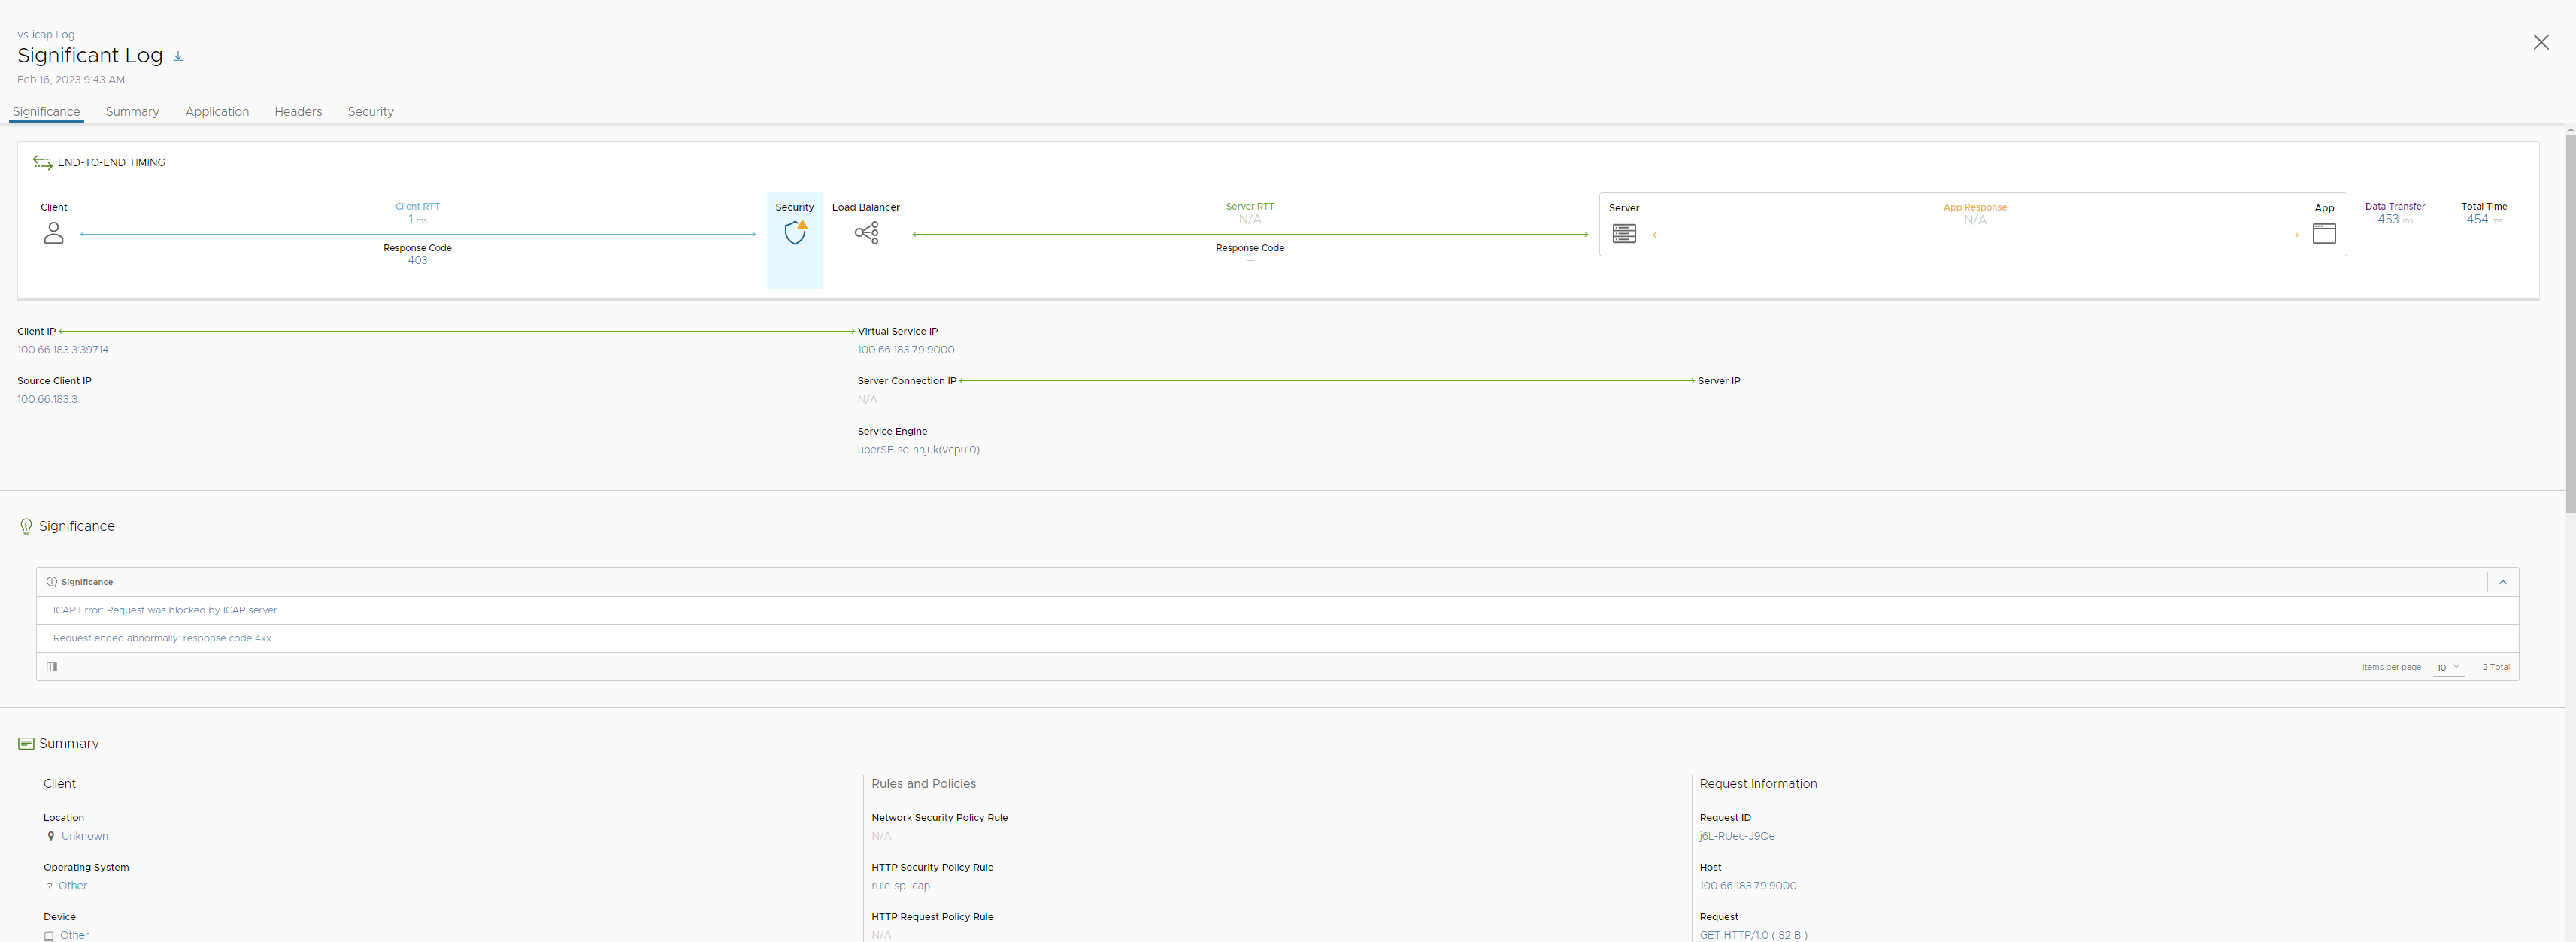The width and height of the screenshot is (2576, 942).
Task: Open Items per page dropdown
Action: click(2448, 667)
